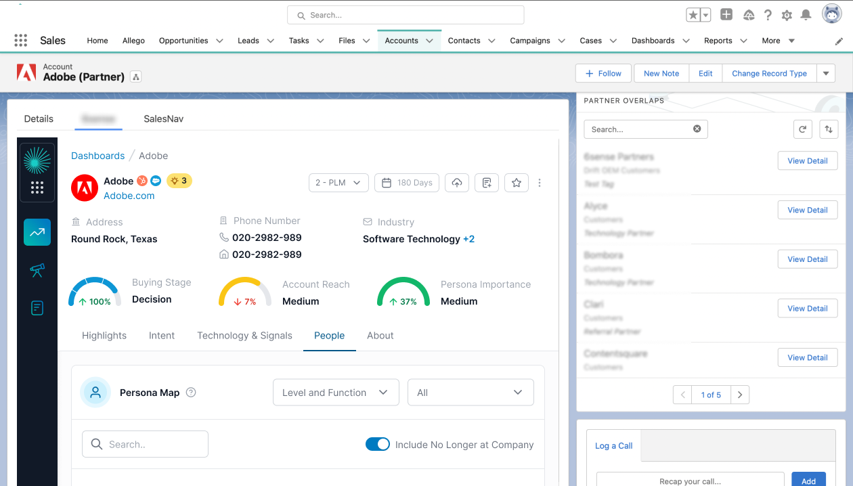This screenshot has height=486, width=853.
Task: Click the global create plus icon
Action: tap(726, 14)
